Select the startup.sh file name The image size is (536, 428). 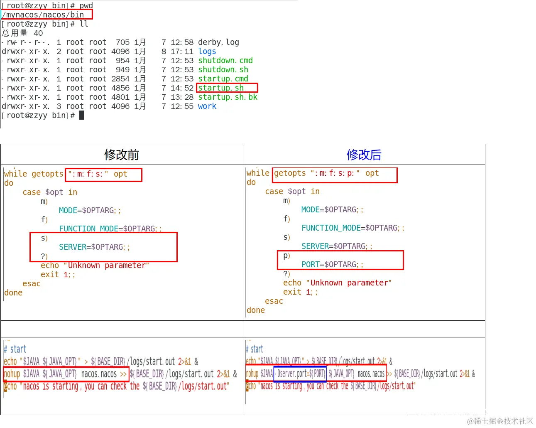pos(221,88)
